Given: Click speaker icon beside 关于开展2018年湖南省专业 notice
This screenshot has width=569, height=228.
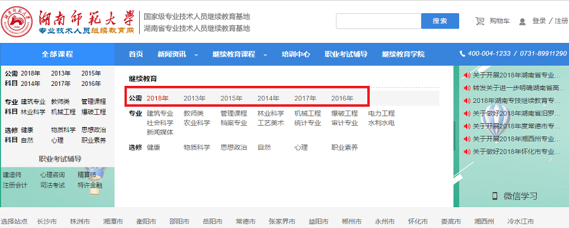Looking at the screenshot, I should (x=467, y=75).
